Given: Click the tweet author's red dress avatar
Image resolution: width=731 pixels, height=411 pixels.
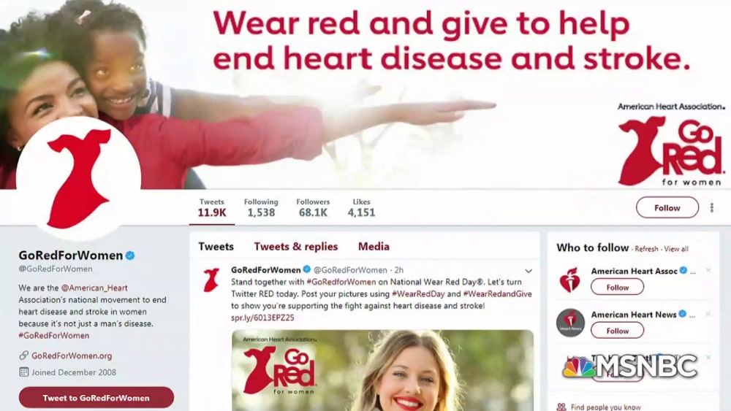Looking at the screenshot, I should tap(211, 280).
